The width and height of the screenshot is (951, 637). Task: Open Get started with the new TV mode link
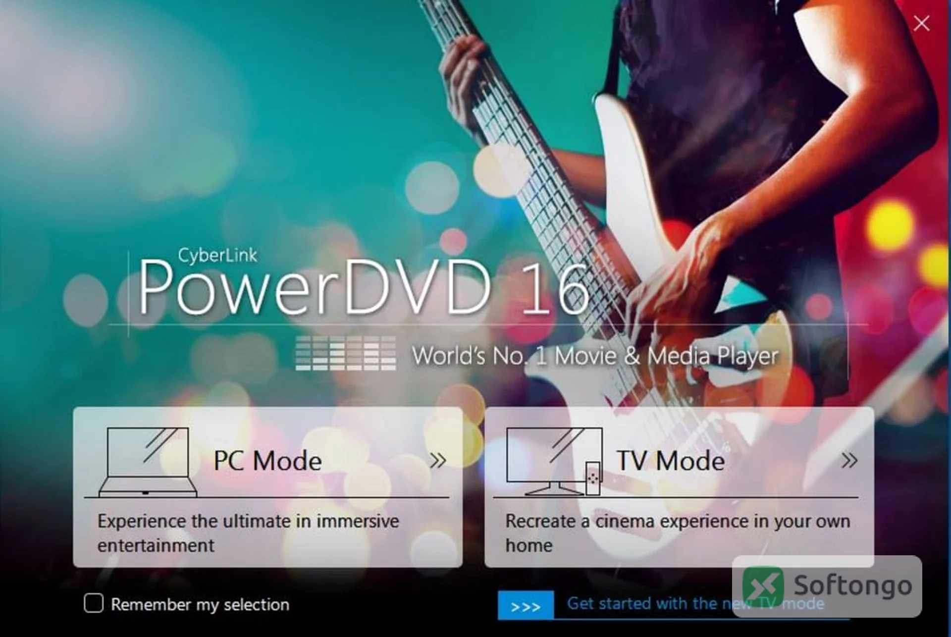pos(695,603)
